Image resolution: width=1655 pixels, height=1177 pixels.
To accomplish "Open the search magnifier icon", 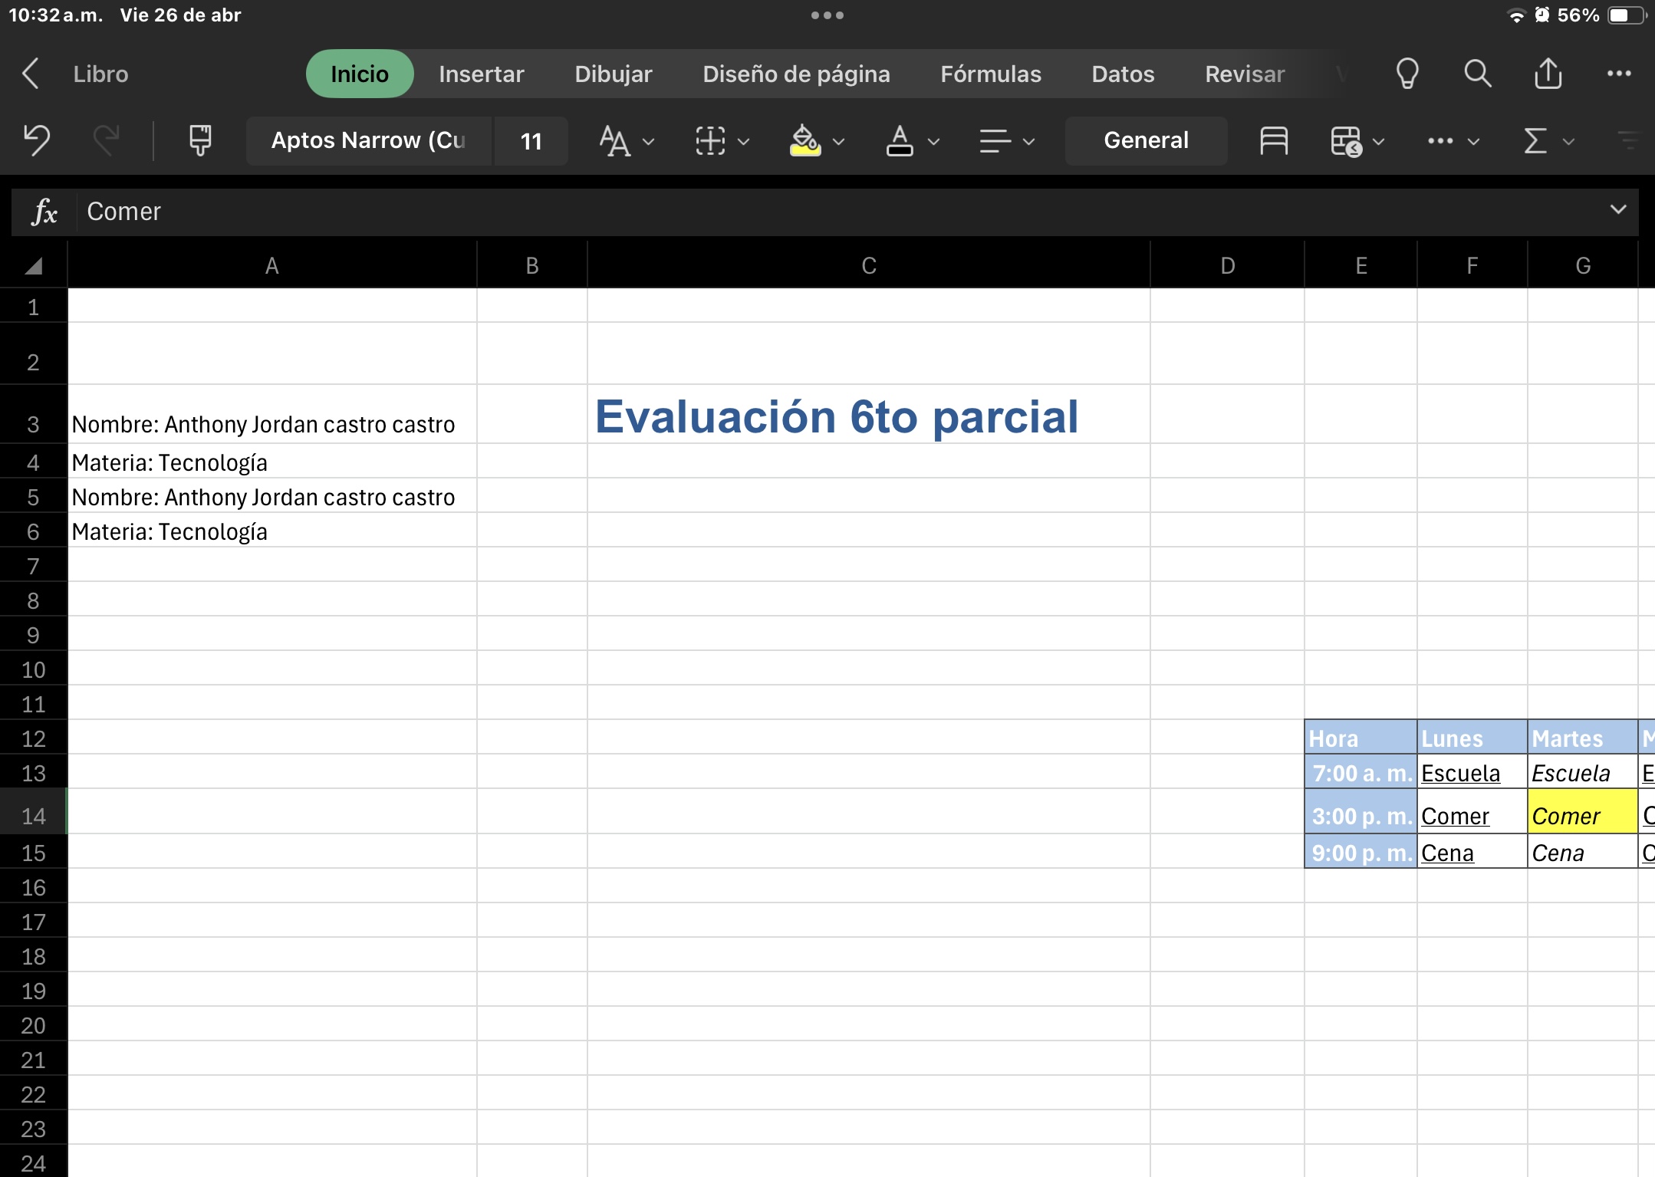I will [1477, 74].
